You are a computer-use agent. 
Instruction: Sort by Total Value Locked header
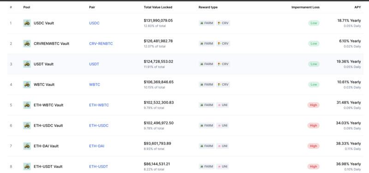coord(158,7)
